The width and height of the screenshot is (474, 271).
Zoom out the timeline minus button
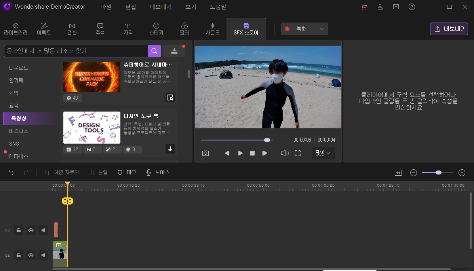pyautogui.click(x=413, y=172)
